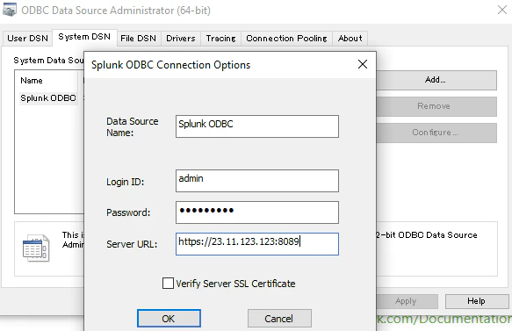The width and height of the screenshot is (512, 331).
Task: Close the ODBC Data Source Administrator window
Action: pos(502,10)
